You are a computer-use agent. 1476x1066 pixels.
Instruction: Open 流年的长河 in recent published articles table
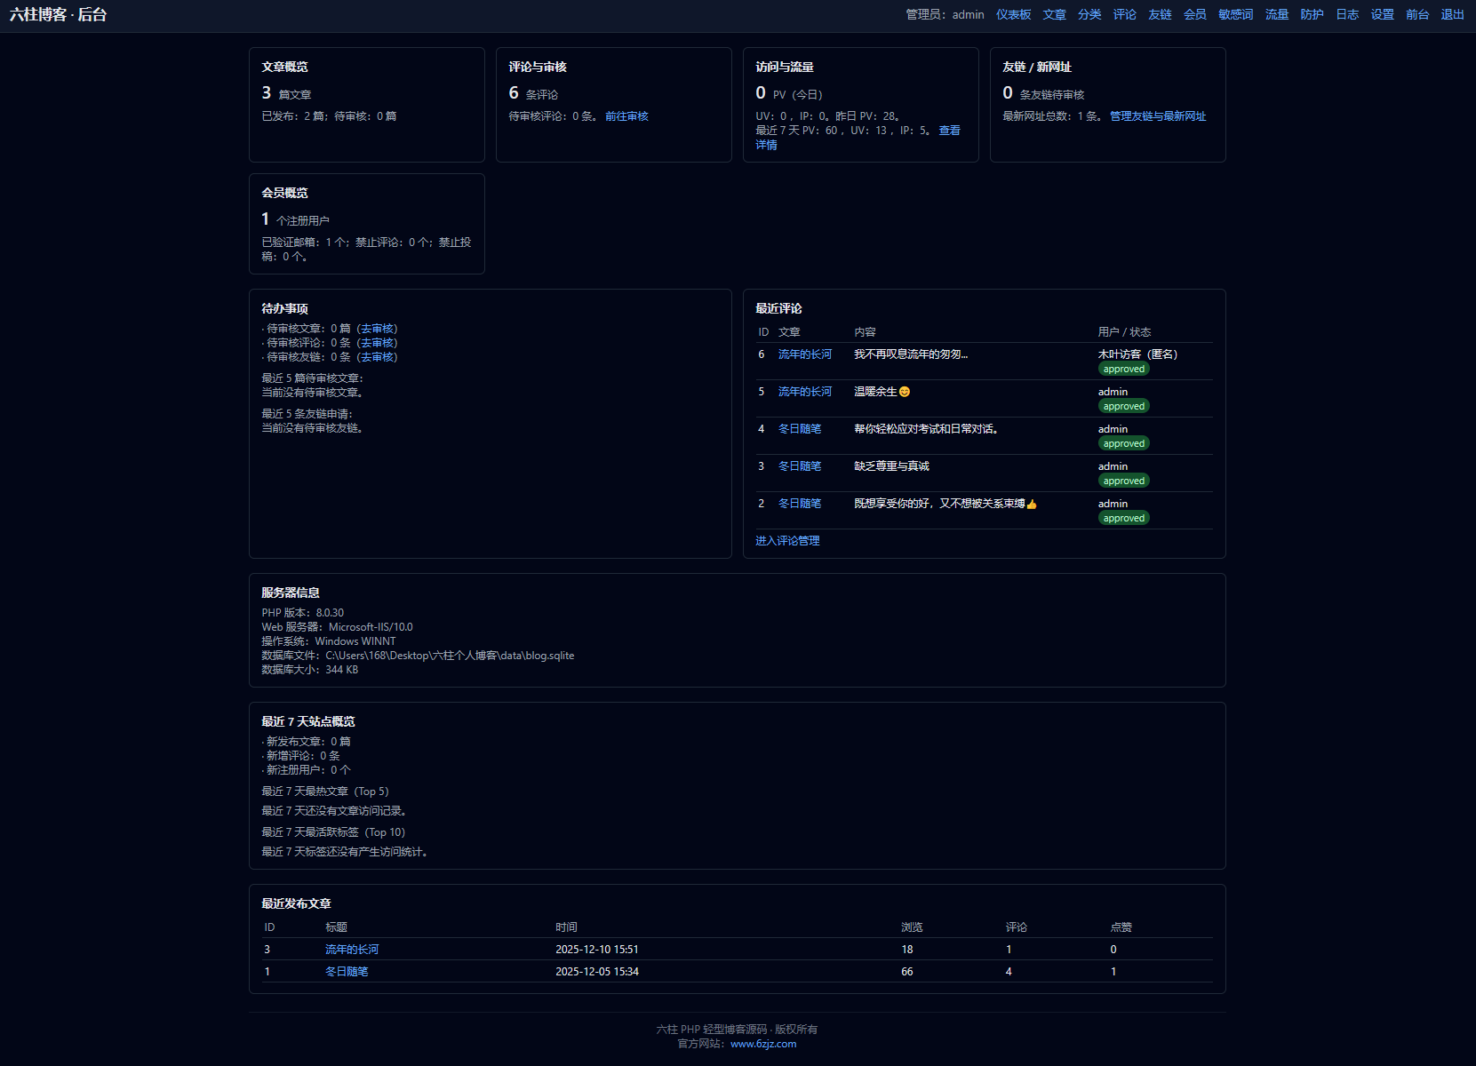click(x=352, y=950)
